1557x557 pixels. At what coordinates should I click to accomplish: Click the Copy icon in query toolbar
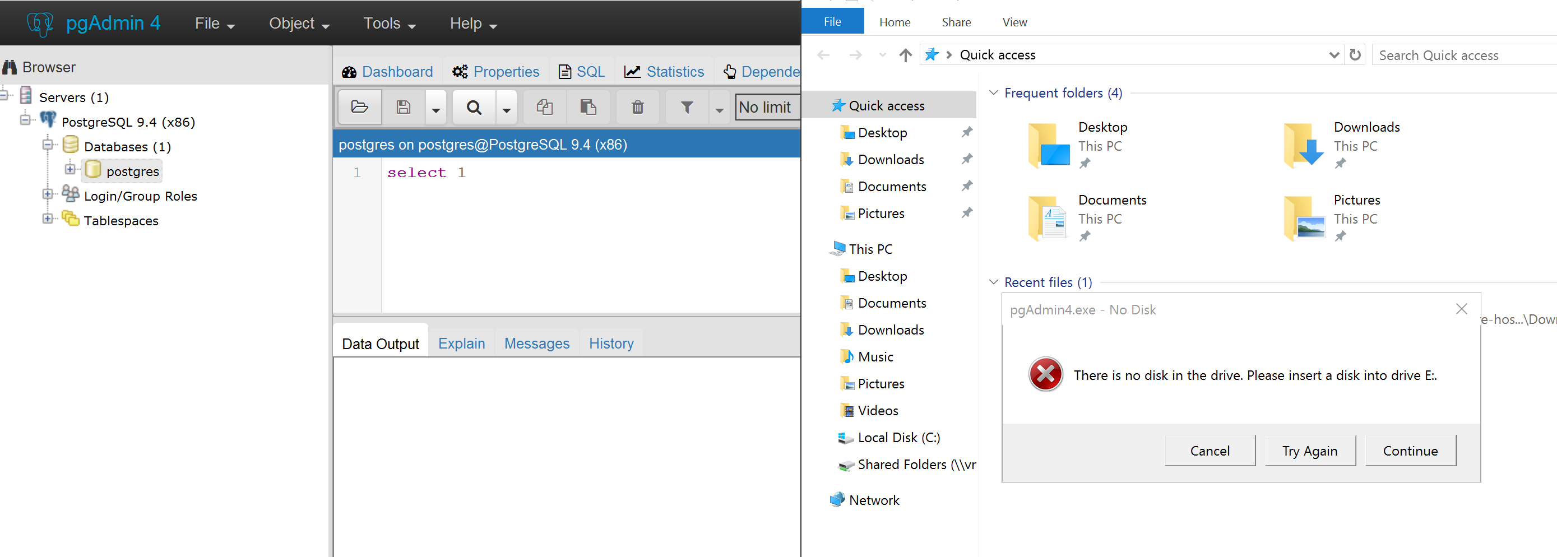[545, 108]
